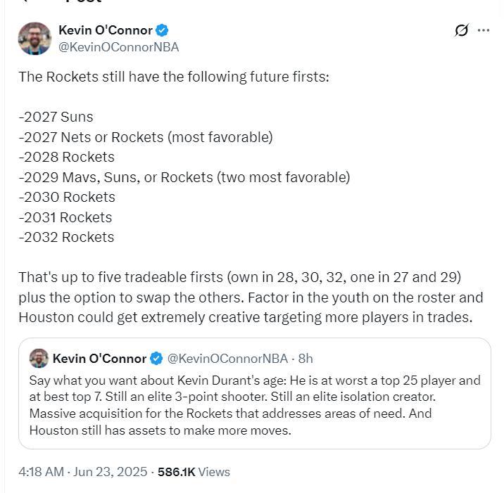The height and width of the screenshot is (493, 504).
Task: Open quoted post about Kevin Durant's age
Action: (x=254, y=405)
